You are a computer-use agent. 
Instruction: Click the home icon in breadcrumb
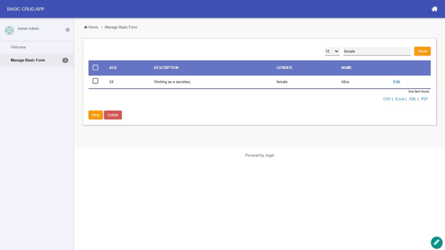click(x=86, y=27)
